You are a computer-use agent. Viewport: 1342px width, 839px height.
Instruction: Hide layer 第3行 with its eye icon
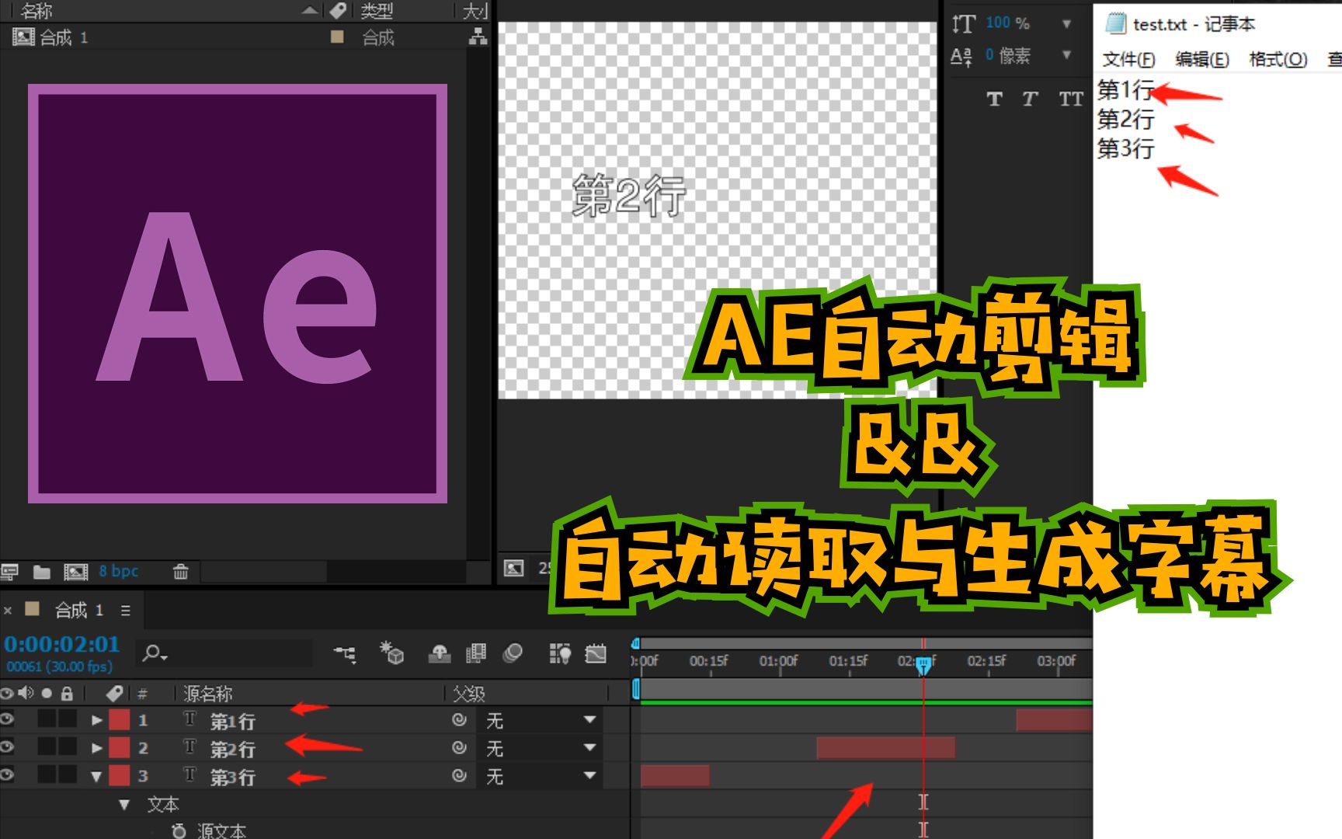(7, 775)
